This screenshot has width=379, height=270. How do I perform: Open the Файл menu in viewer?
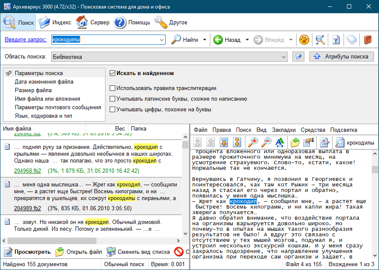pos(200,130)
